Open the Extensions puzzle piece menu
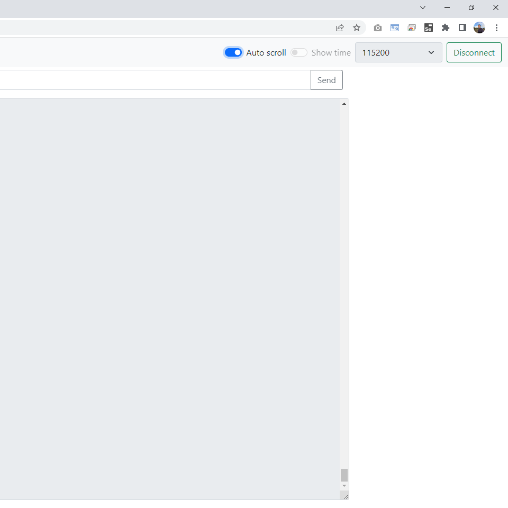This screenshot has height=508, width=508. click(446, 28)
